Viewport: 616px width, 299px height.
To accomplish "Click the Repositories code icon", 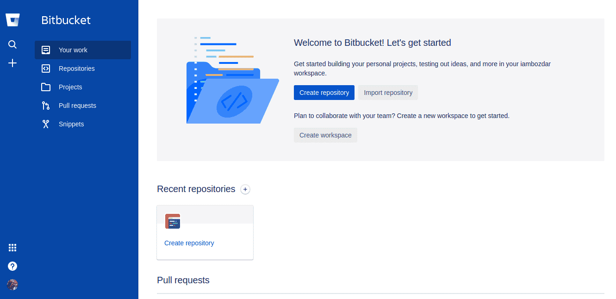I will [x=46, y=69].
